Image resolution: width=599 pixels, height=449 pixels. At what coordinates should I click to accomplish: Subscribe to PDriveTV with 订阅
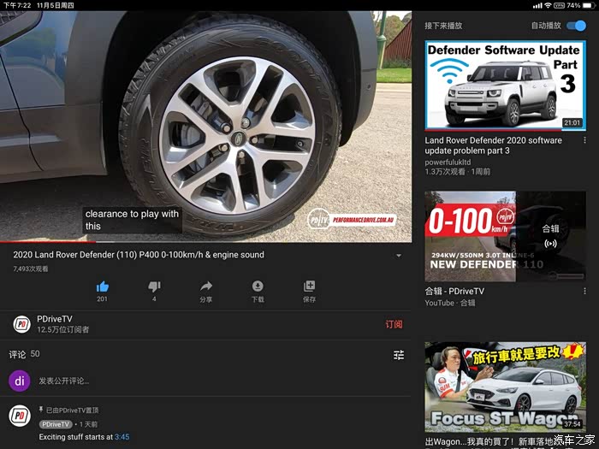point(394,324)
